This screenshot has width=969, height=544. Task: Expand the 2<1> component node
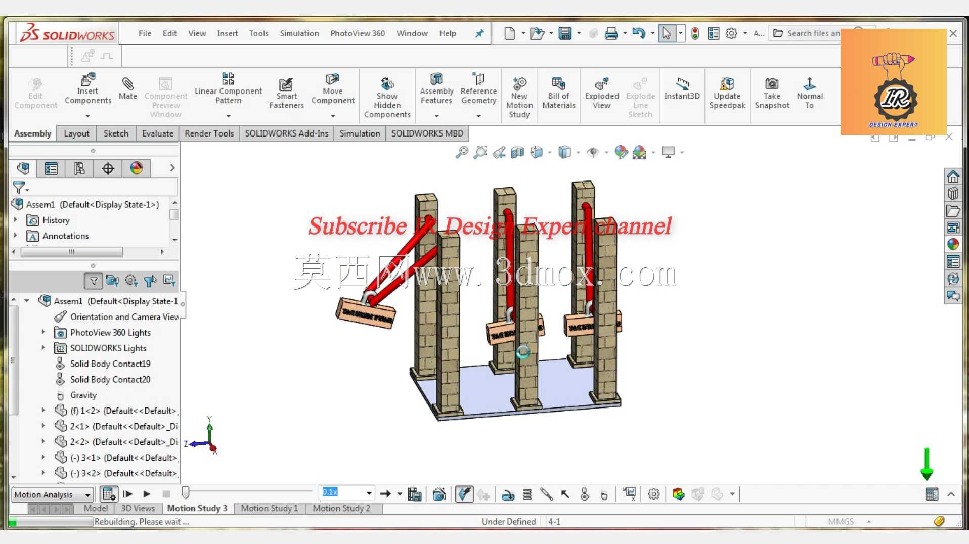(43, 426)
